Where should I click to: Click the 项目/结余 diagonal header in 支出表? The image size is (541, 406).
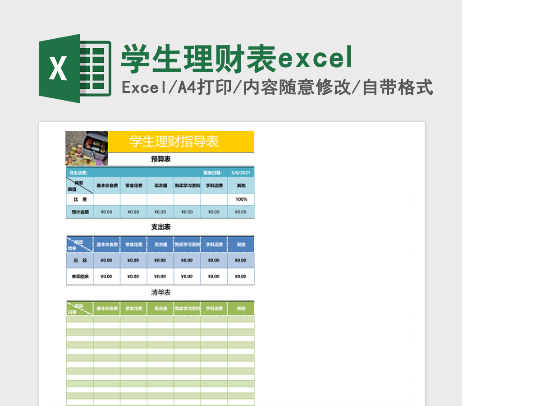[x=80, y=245]
